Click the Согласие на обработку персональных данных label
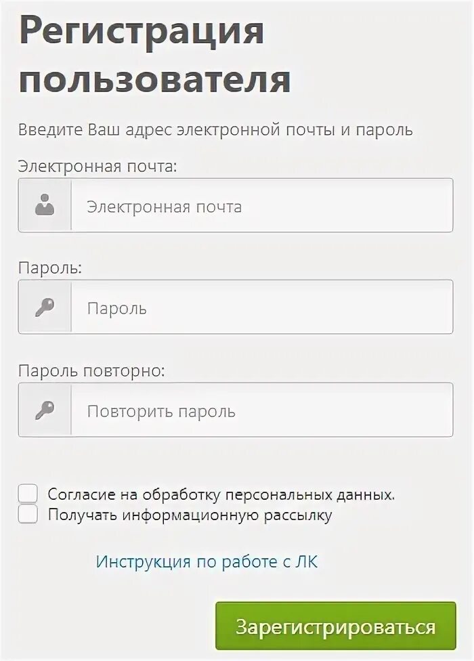The height and width of the screenshot is (661, 474). pos(221,494)
